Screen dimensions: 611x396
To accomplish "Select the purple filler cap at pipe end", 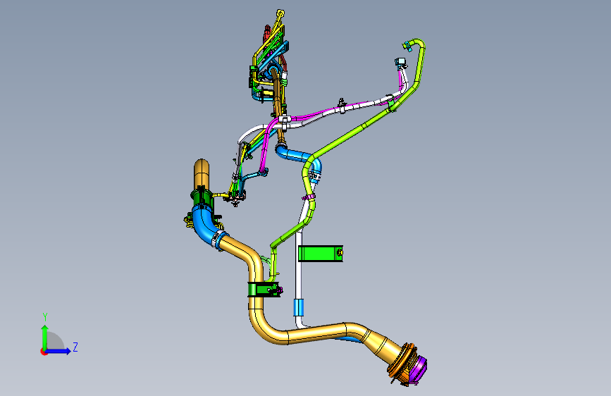I will click(x=419, y=369).
